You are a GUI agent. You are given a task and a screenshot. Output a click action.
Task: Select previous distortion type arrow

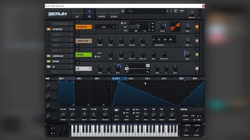click(x=114, y=27)
